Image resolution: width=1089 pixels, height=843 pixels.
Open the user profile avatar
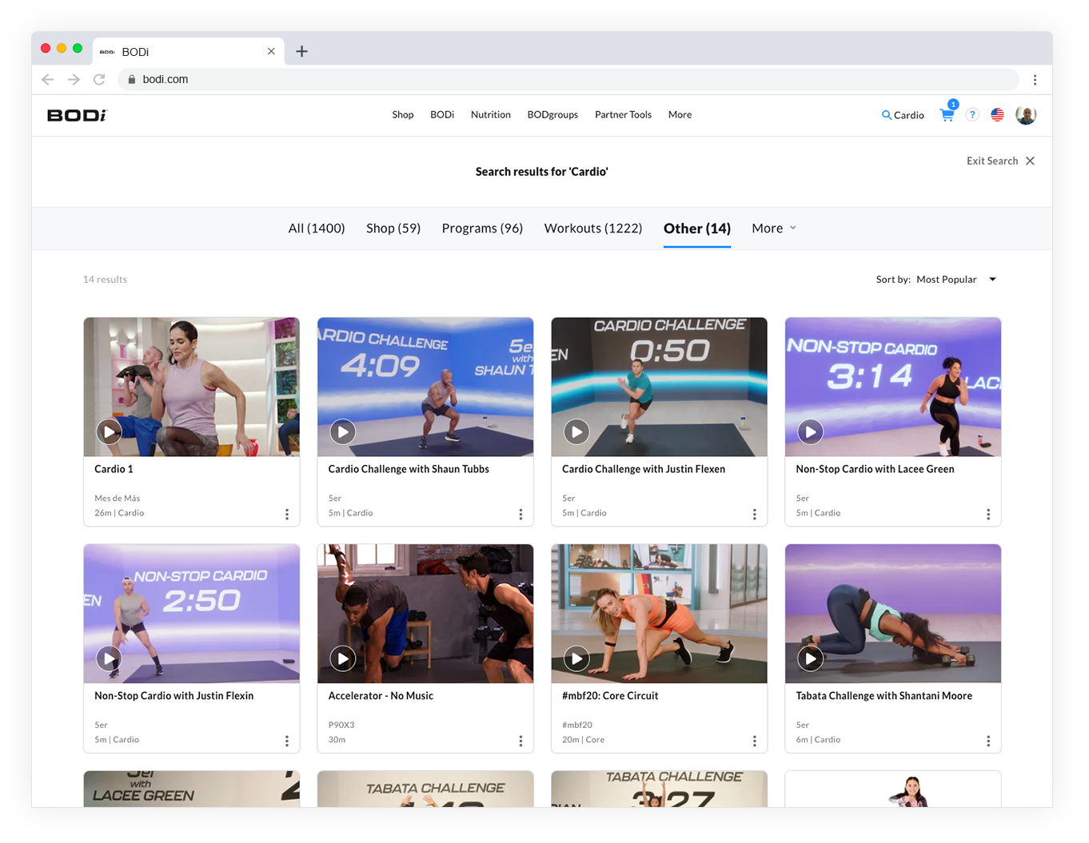click(x=1026, y=115)
